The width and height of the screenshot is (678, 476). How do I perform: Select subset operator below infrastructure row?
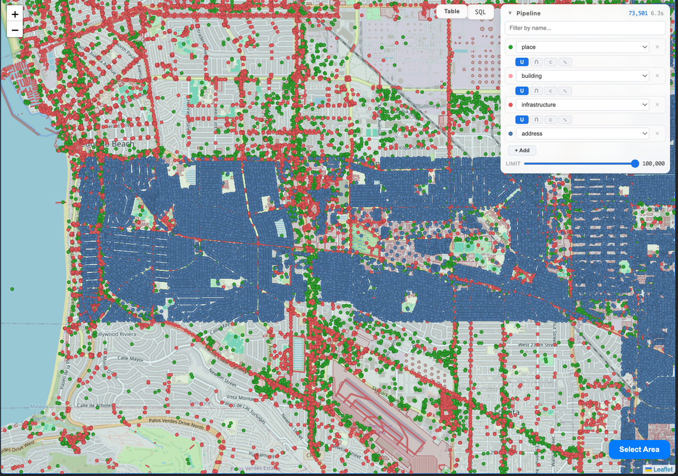[550, 120]
